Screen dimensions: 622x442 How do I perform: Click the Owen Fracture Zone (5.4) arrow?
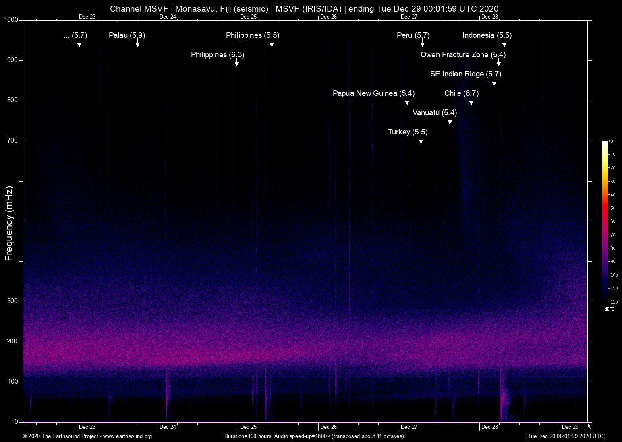(x=499, y=64)
